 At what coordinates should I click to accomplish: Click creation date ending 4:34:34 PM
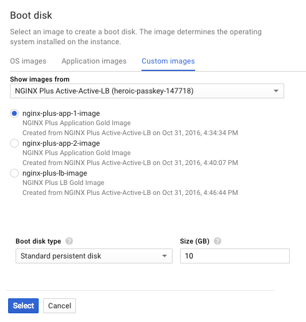pos(130,133)
